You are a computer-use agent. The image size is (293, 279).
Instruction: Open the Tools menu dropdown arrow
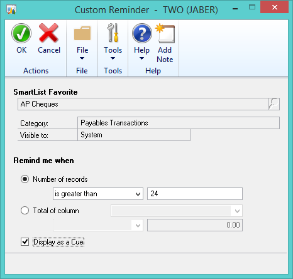tap(113, 58)
